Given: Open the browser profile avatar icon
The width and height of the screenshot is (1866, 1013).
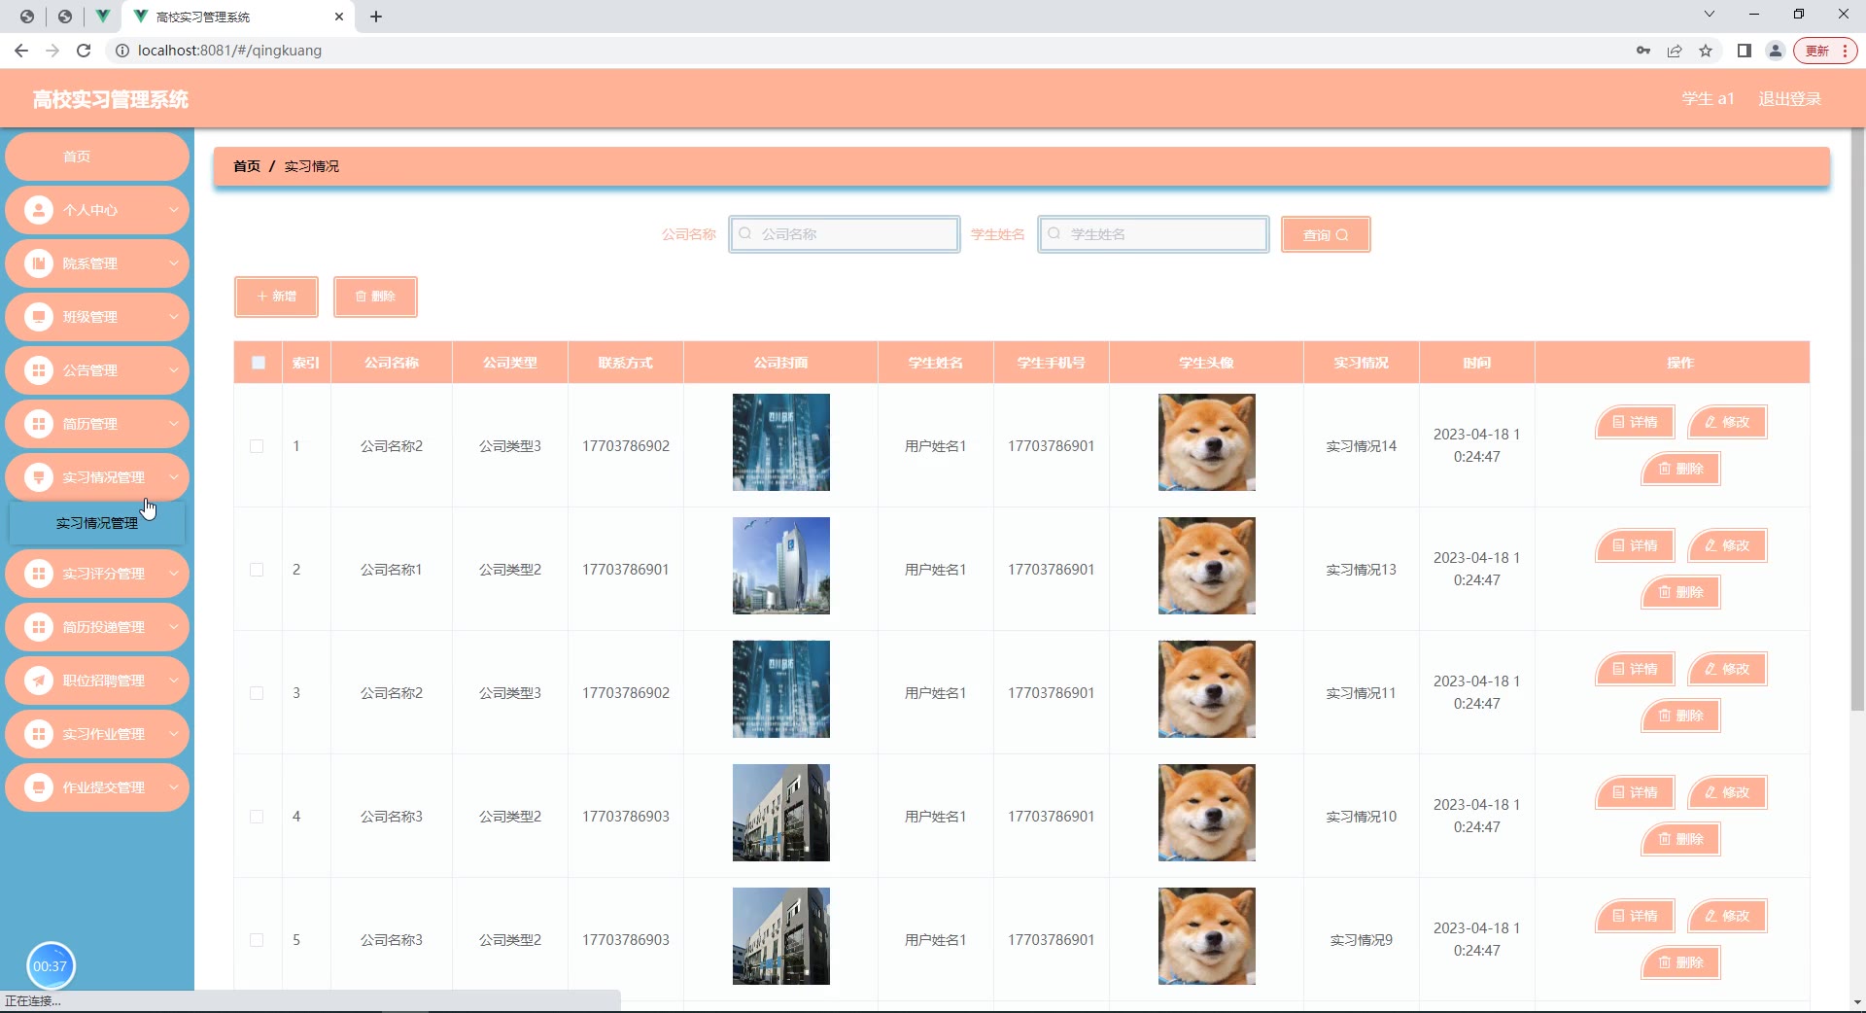Looking at the screenshot, I should click(x=1776, y=51).
